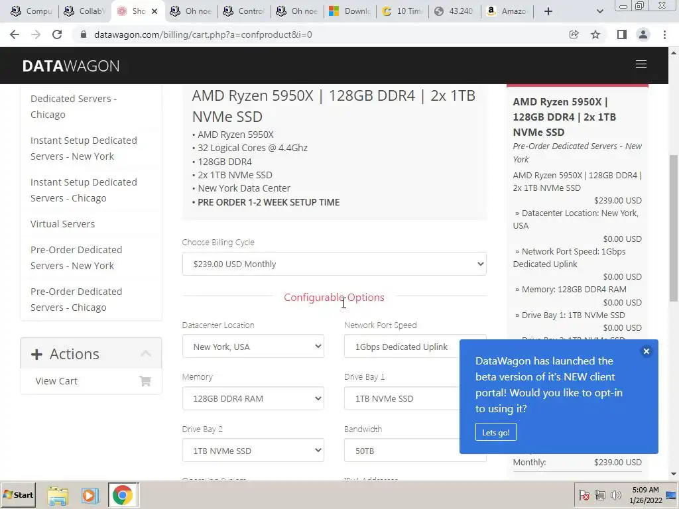Switch to the Compu browser tab

pos(32,11)
